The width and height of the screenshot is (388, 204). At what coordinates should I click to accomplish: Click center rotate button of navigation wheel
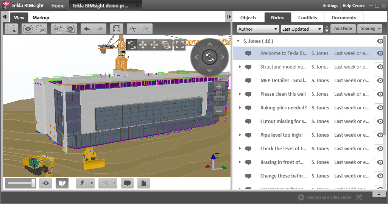tap(210, 57)
